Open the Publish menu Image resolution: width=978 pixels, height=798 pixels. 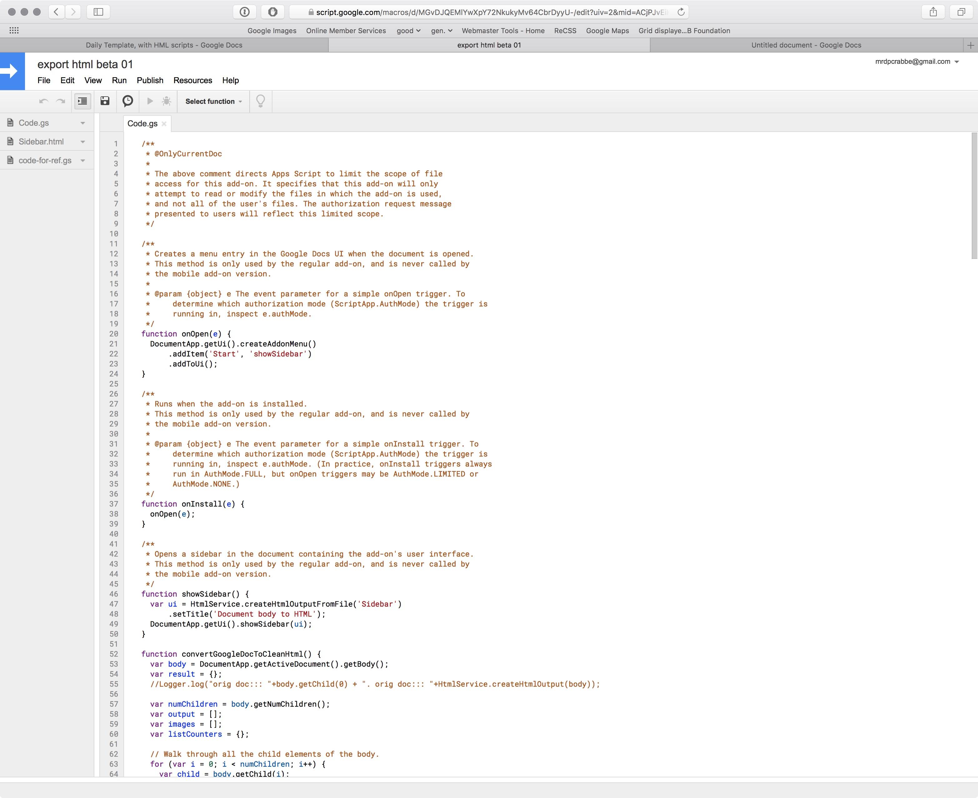[150, 80]
